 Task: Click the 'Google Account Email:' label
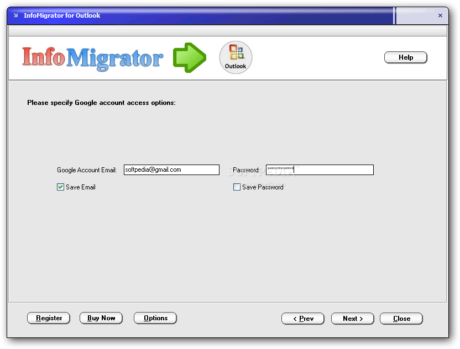tap(87, 170)
